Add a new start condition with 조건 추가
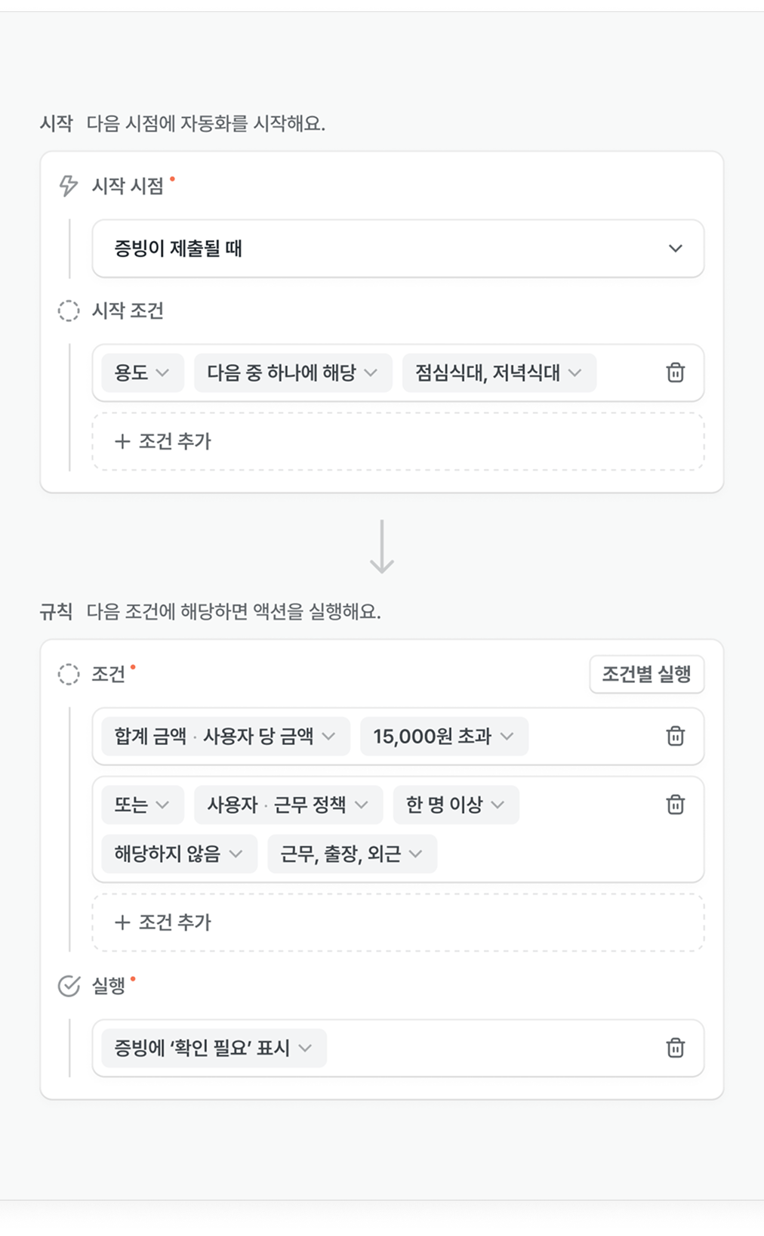The image size is (764, 1236). 398,441
